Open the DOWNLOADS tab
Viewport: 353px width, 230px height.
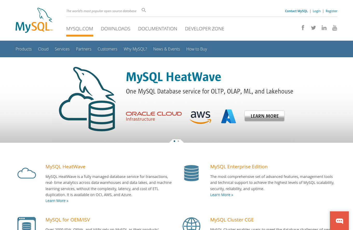click(x=116, y=29)
